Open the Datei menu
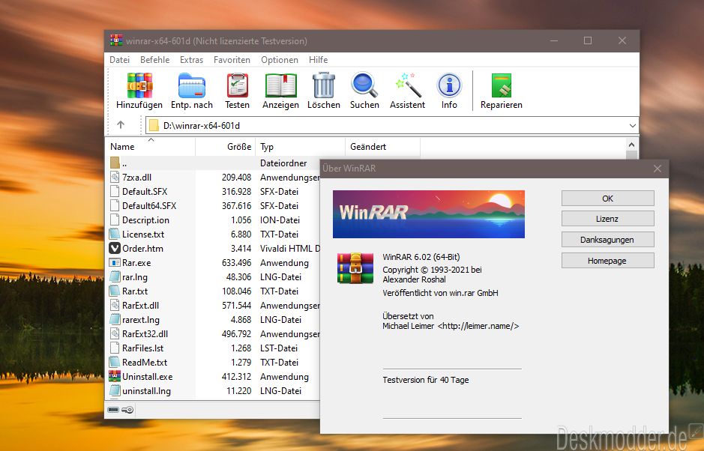Image resolution: width=704 pixels, height=451 pixels. (x=119, y=60)
